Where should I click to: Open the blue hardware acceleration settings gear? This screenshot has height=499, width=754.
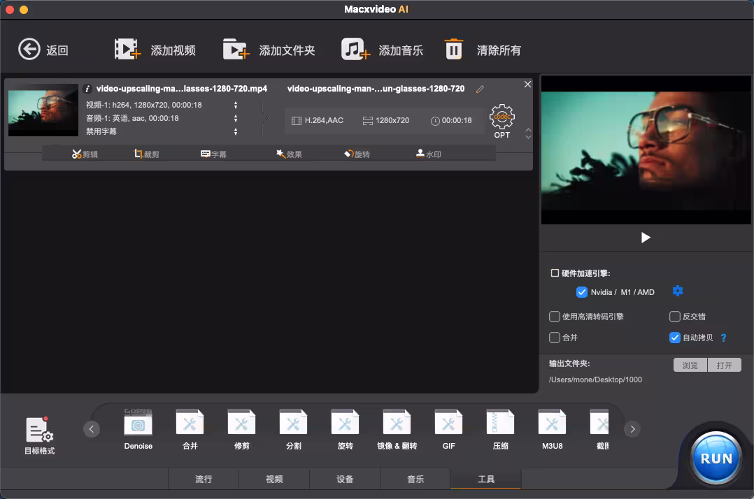[678, 291]
